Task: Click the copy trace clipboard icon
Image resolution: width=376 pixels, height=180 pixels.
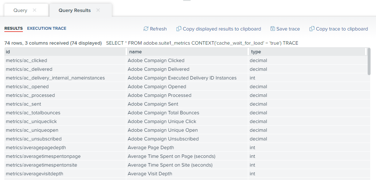Action: pos(312,29)
